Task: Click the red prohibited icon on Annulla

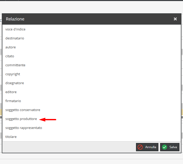Action: pyautogui.click(x=140, y=147)
